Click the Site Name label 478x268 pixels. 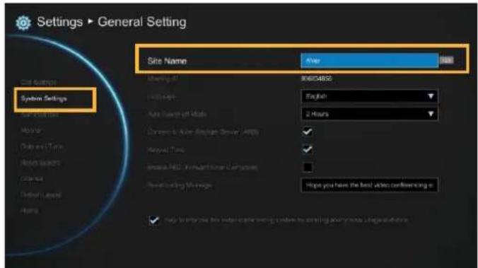click(x=167, y=61)
